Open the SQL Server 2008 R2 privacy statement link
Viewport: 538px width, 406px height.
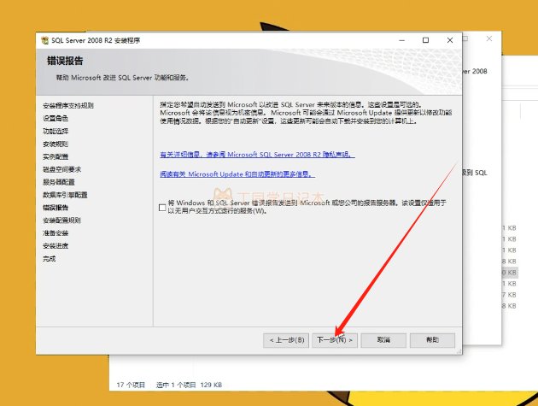257,155
